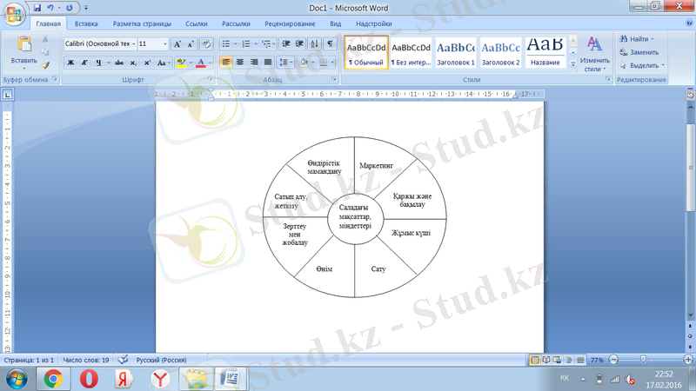Image resolution: width=696 pixels, height=391 pixels.
Task: Click the Format Painter brush icon
Action: point(45,64)
